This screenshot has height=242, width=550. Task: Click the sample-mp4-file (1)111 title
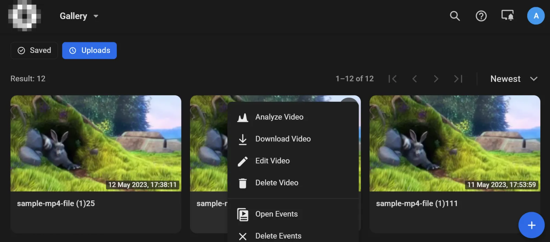coord(417,203)
